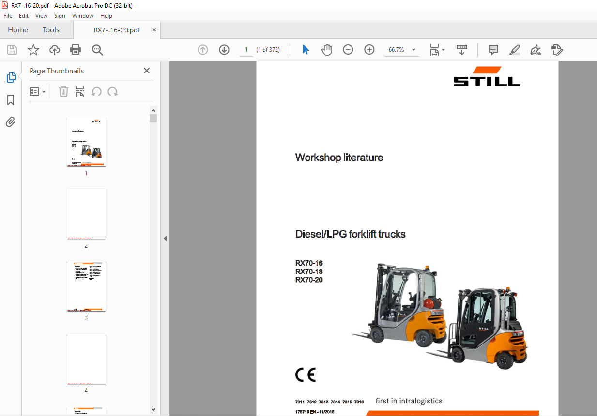Click the 'Page Thumbnails' panel title

tap(57, 71)
